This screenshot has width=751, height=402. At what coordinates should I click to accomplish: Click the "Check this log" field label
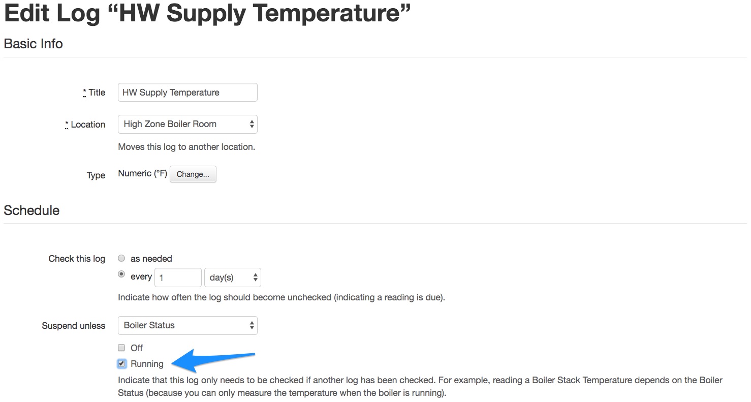click(x=77, y=259)
